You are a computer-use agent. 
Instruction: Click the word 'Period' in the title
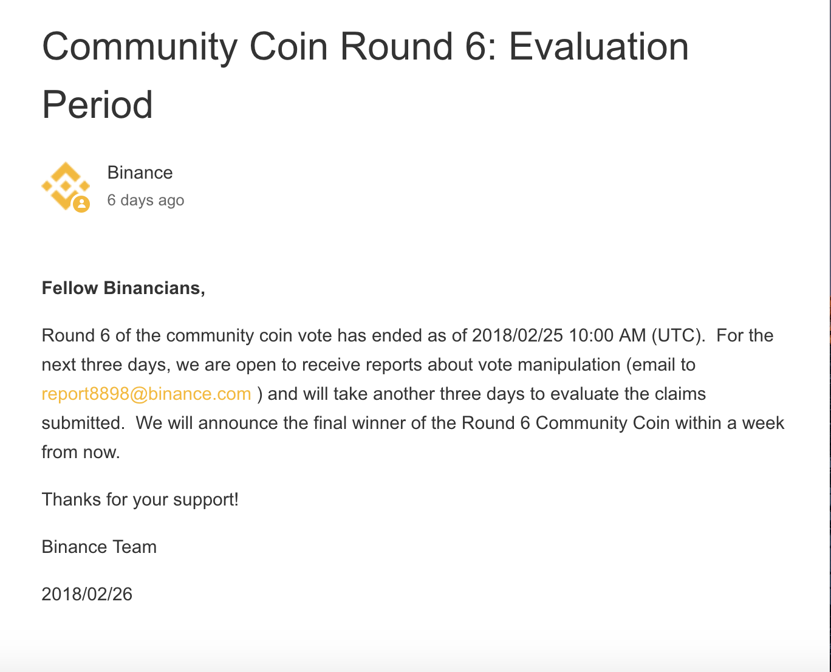[x=97, y=105]
